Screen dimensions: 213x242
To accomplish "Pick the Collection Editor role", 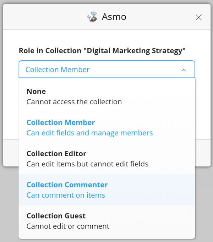I will pos(107,159).
